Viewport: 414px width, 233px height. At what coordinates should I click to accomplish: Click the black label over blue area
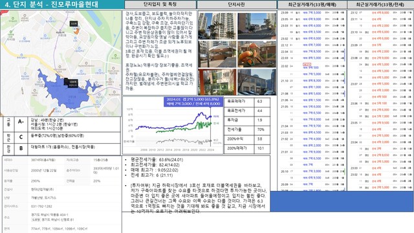71,82
